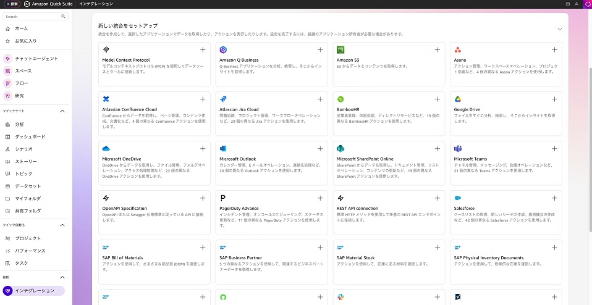Click the plus icon on Google Drive card
This screenshot has height=305, width=592.
pos(554,99)
